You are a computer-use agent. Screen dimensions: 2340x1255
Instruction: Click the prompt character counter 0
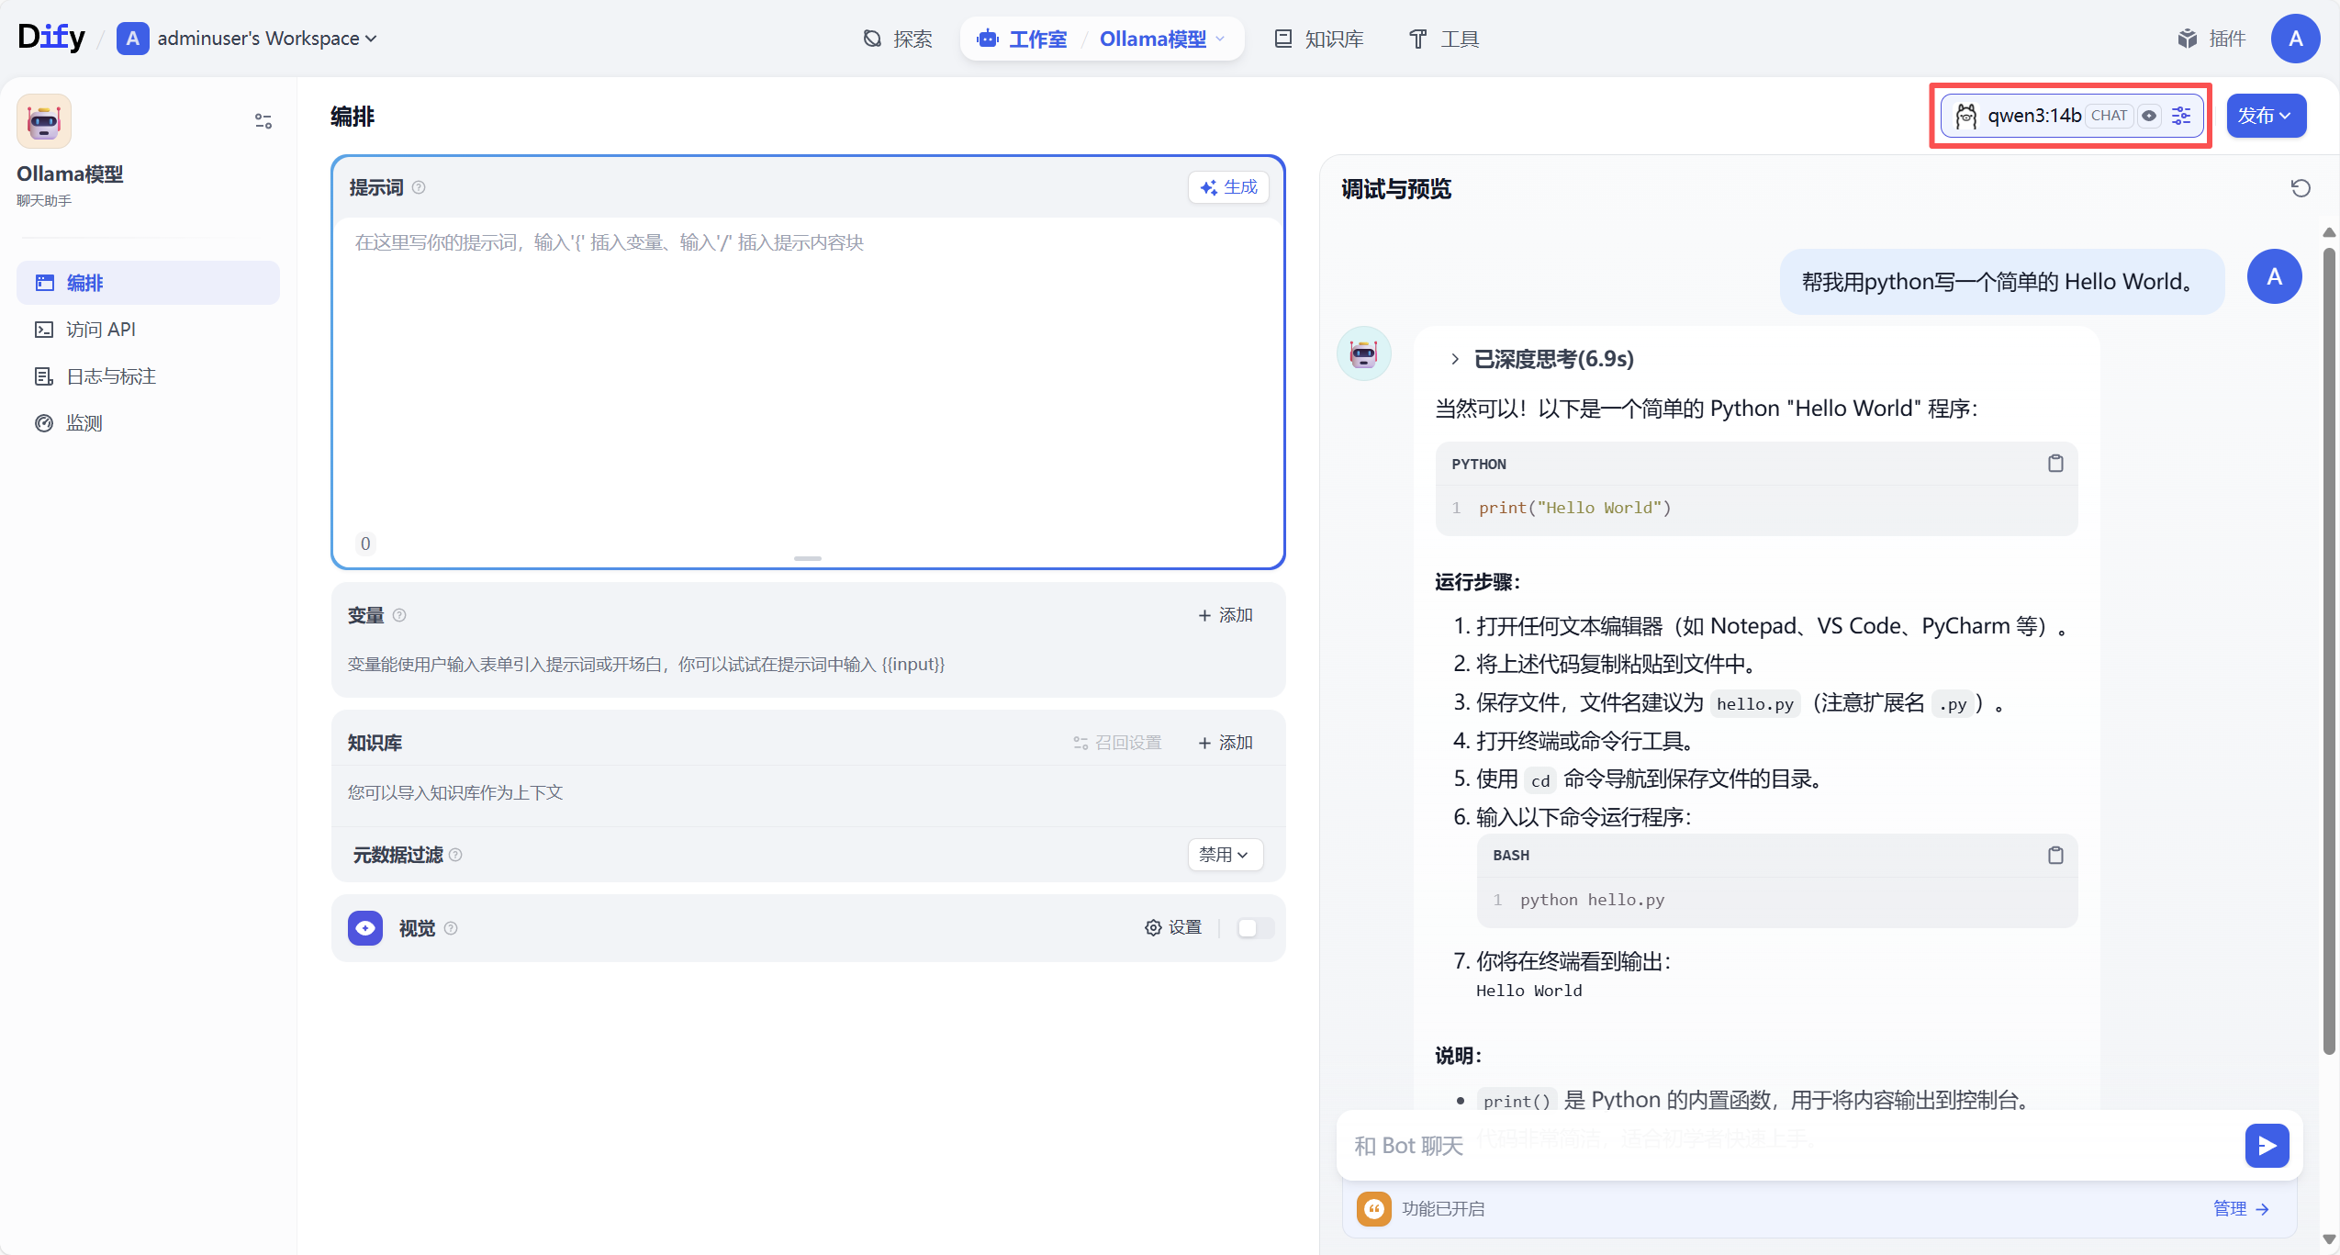point(365,543)
